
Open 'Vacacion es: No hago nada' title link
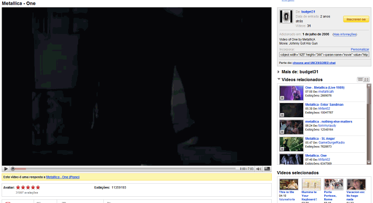355,196
